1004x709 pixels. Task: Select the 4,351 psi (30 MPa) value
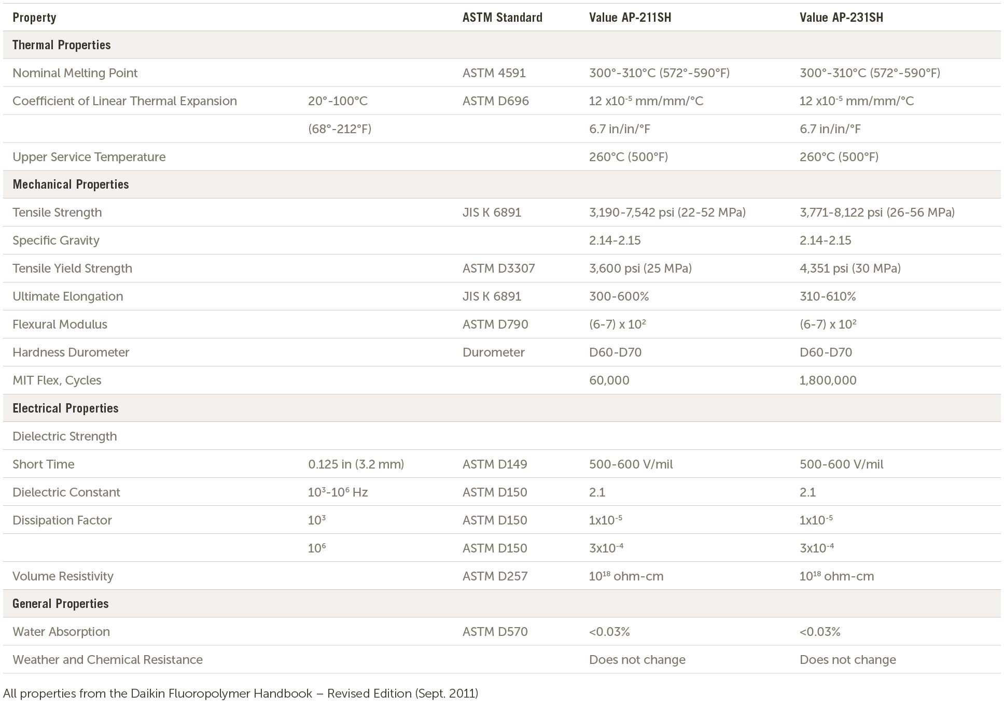click(850, 268)
